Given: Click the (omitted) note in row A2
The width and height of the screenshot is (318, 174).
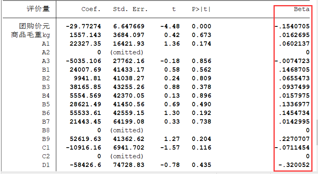Looking at the screenshot, I should (127, 52).
